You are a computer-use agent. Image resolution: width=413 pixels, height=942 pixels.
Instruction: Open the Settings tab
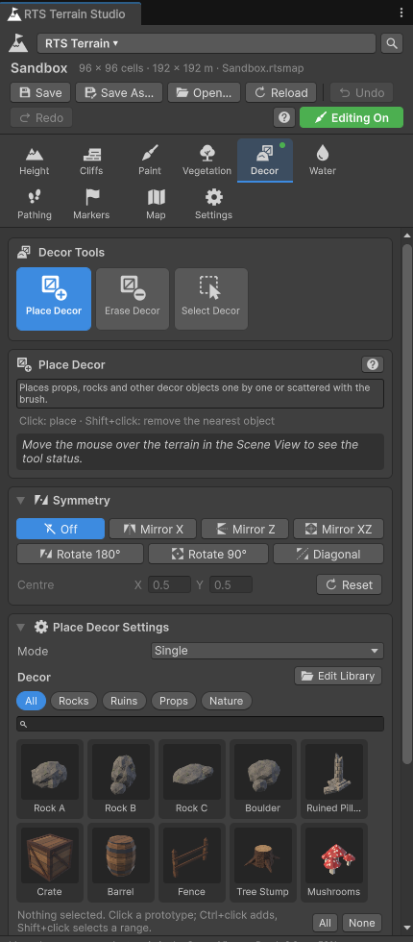coord(213,205)
